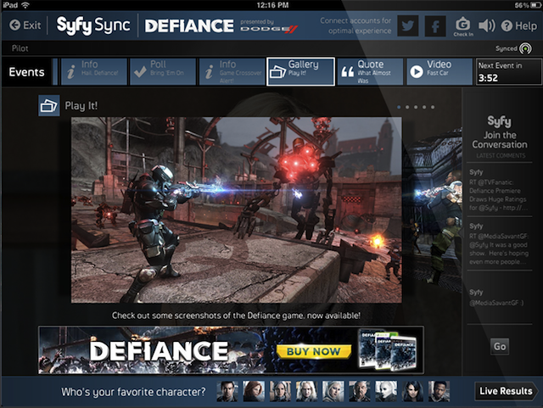Vote for the fifth character portrait
This screenshot has width=543, height=408.
(x=333, y=391)
